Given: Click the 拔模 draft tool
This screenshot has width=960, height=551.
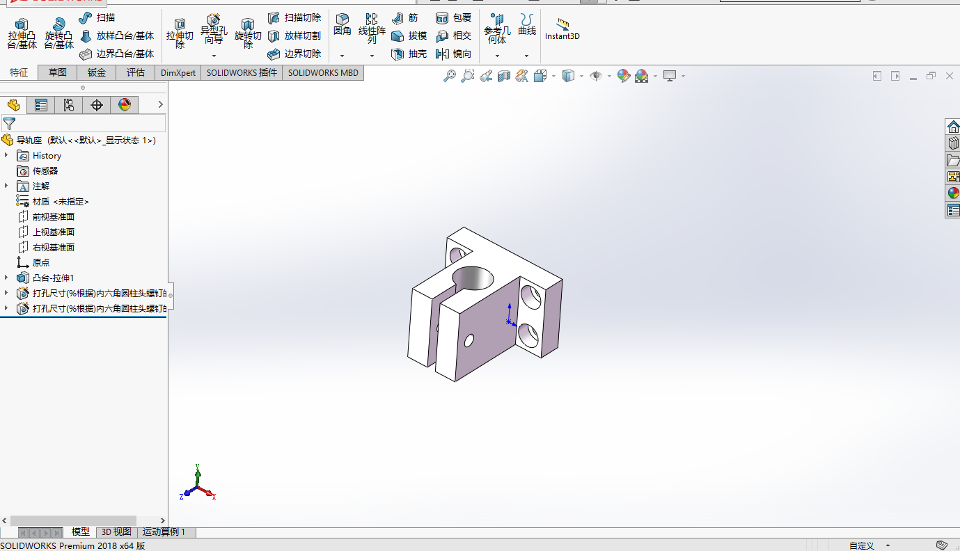Looking at the screenshot, I should click(x=409, y=35).
